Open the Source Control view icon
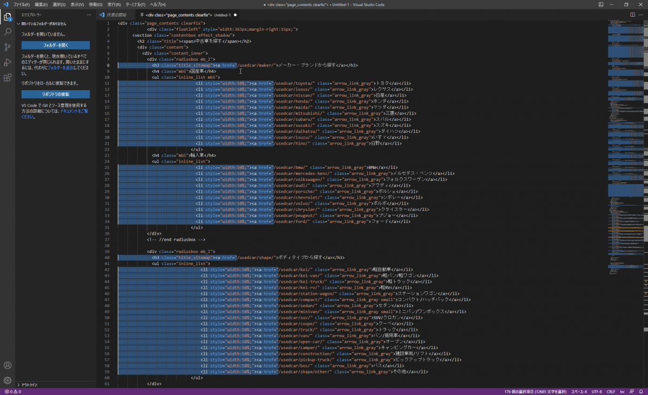648x395 pixels. [x=8, y=47]
